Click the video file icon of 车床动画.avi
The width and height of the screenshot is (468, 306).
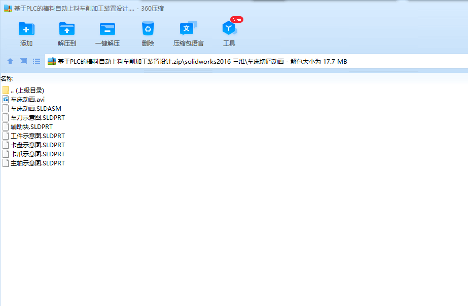(x=6, y=100)
